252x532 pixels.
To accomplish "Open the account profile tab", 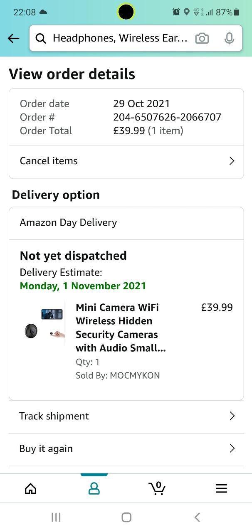I will click(94, 489).
